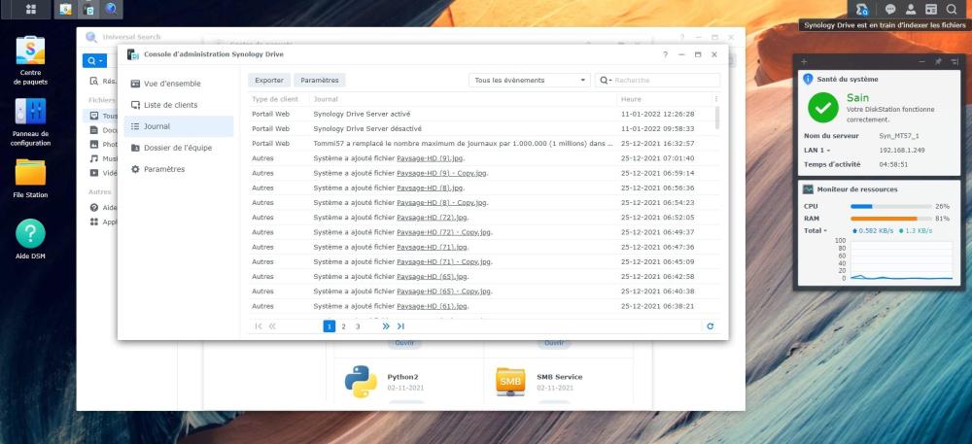Open the Synology Drive indexing status icon
The height and width of the screenshot is (444, 972).
861,10
